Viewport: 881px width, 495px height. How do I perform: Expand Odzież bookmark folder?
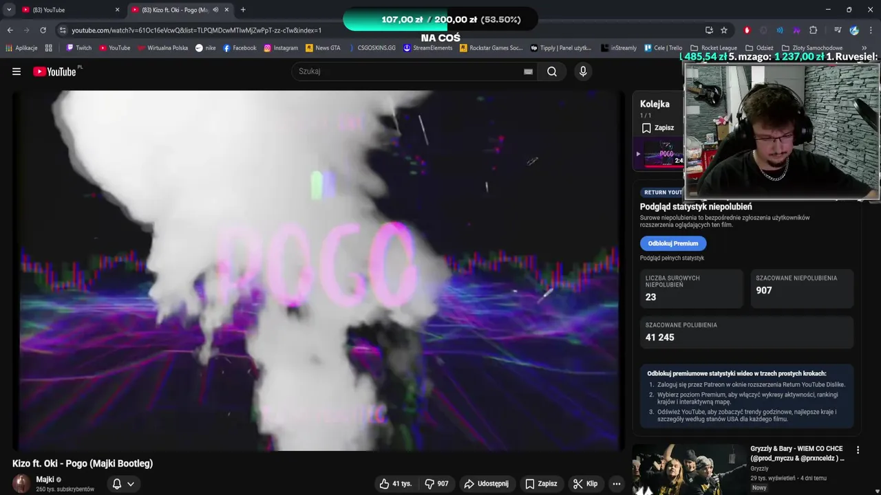pyautogui.click(x=759, y=48)
